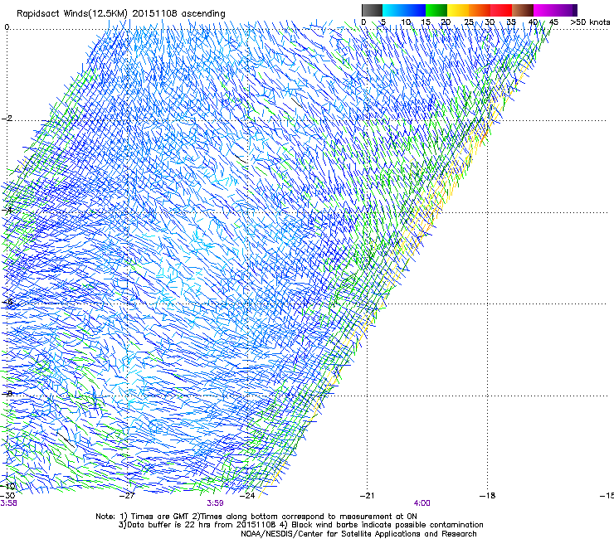This screenshot has width=614, height=539.
Task: Click the orange legend color swatch
Action: (x=480, y=10)
